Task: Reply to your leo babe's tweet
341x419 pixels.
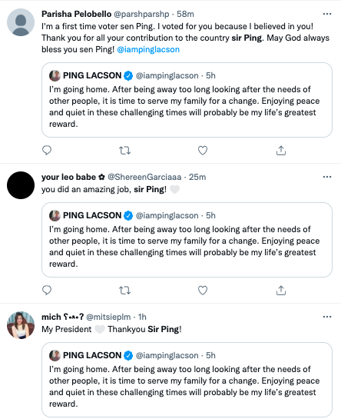Action: pyautogui.click(x=47, y=290)
